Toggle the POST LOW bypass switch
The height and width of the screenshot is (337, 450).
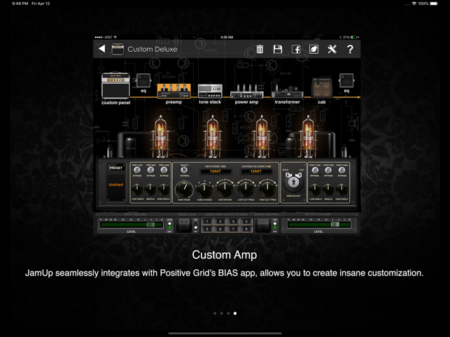315,170
